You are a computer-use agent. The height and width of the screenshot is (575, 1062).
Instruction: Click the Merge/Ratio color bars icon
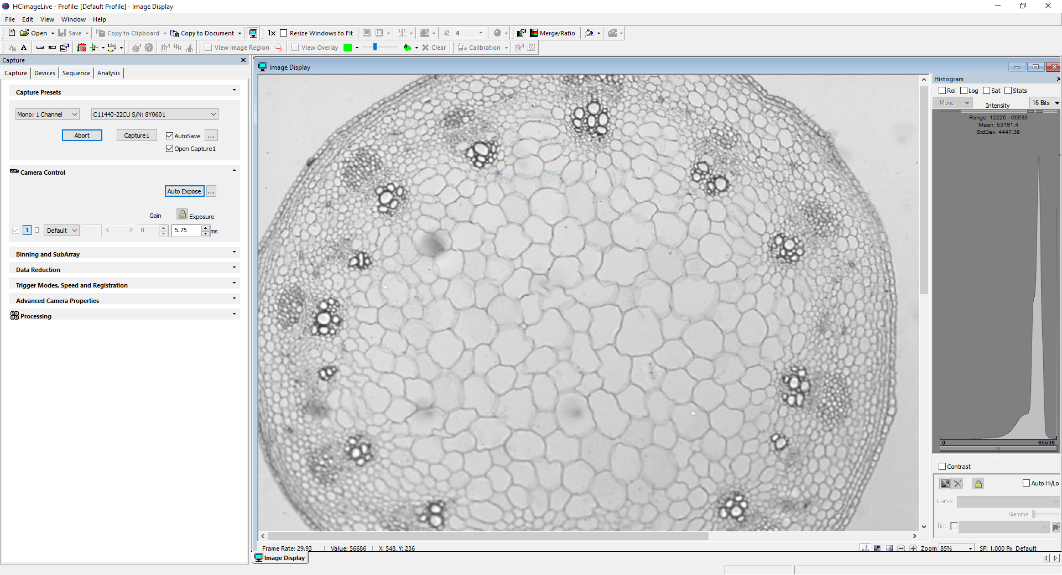point(534,33)
